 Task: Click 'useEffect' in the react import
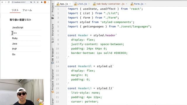(108, 9)
